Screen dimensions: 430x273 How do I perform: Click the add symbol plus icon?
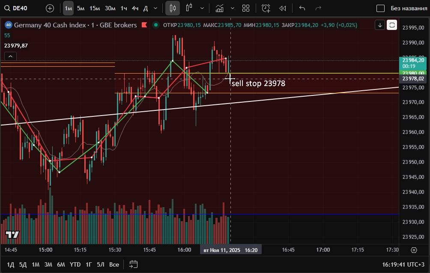point(50,8)
